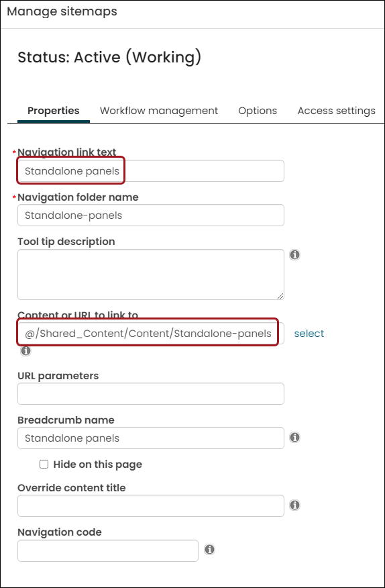Click the Breadcrumb name field
This screenshot has height=588, width=385.
(151, 438)
